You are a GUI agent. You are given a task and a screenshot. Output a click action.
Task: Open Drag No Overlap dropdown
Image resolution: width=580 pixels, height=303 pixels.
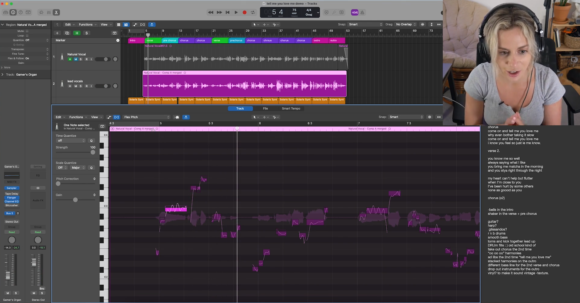pos(406,24)
